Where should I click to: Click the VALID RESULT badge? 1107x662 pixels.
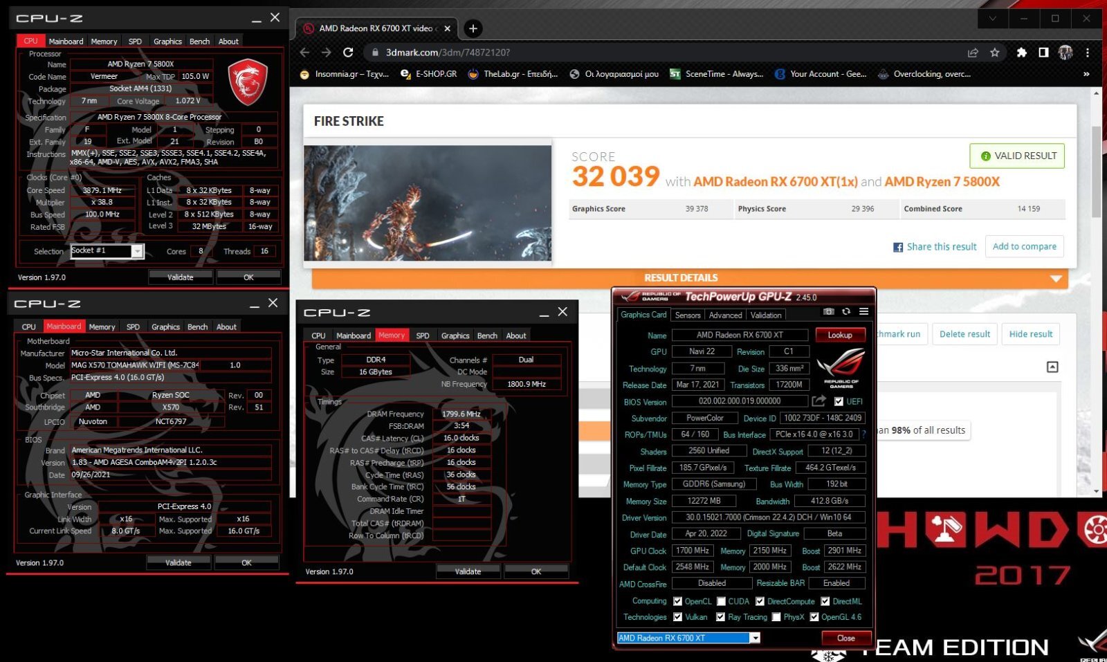click(1017, 156)
